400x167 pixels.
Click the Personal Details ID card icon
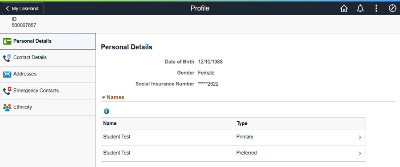click(7, 41)
